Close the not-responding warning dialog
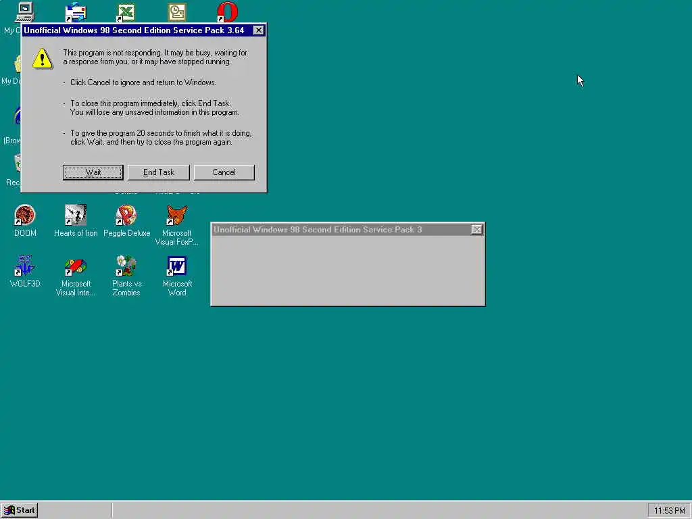The height and width of the screenshot is (519, 692). click(259, 30)
